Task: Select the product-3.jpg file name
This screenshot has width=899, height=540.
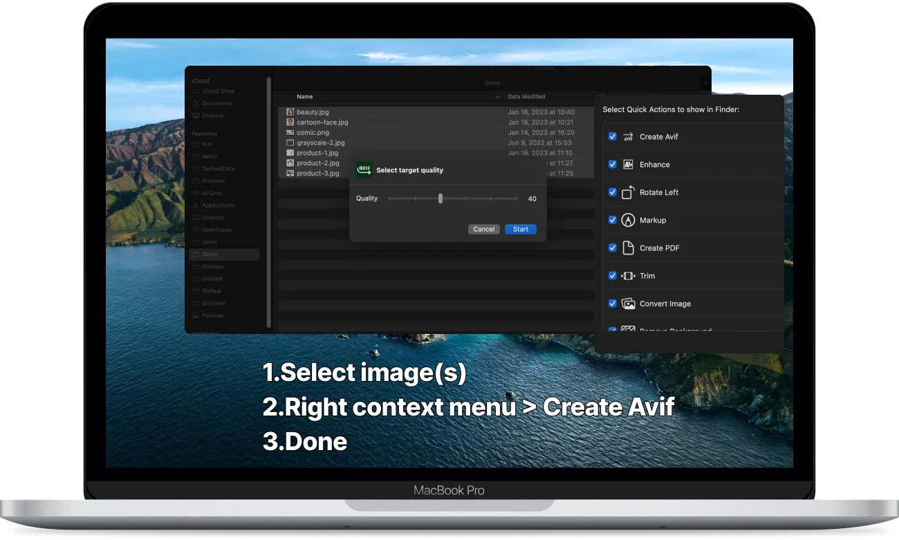Action: coord(318,174)
